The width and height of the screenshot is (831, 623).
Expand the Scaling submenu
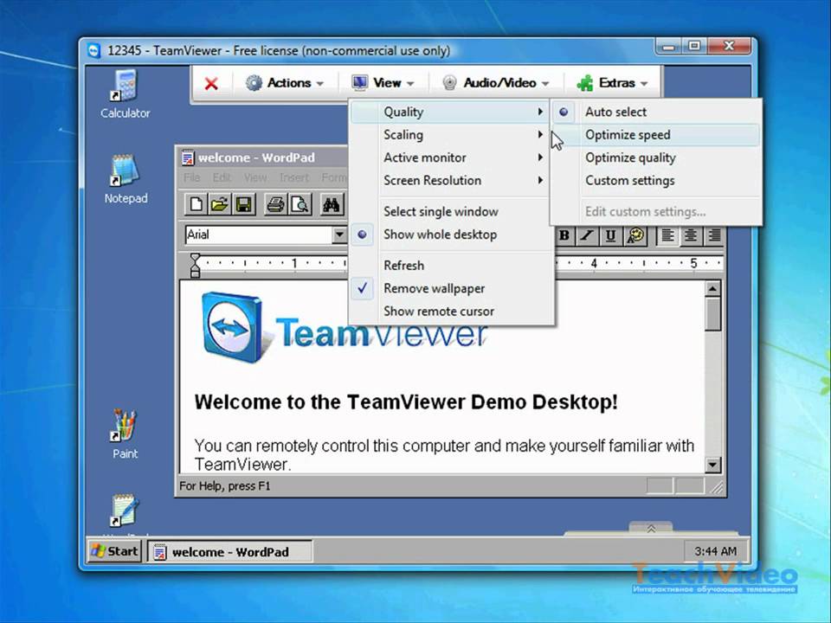pyautogui.click(x=451, y=135)
